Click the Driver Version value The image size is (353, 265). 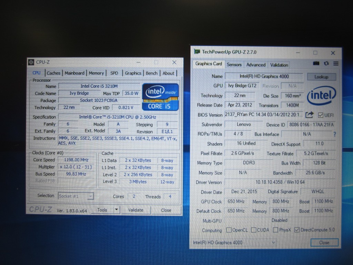pyautogui.click(x=280, y=182)
